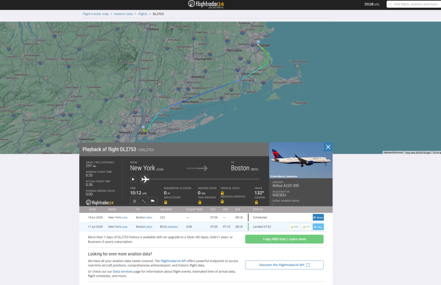Share the 18 Jul 2026 flight
441x285 pixels.
[x=318, y=217]
